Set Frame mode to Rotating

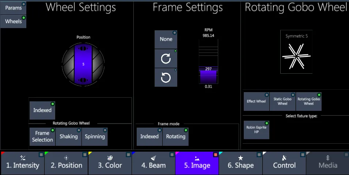click(176, 137)
